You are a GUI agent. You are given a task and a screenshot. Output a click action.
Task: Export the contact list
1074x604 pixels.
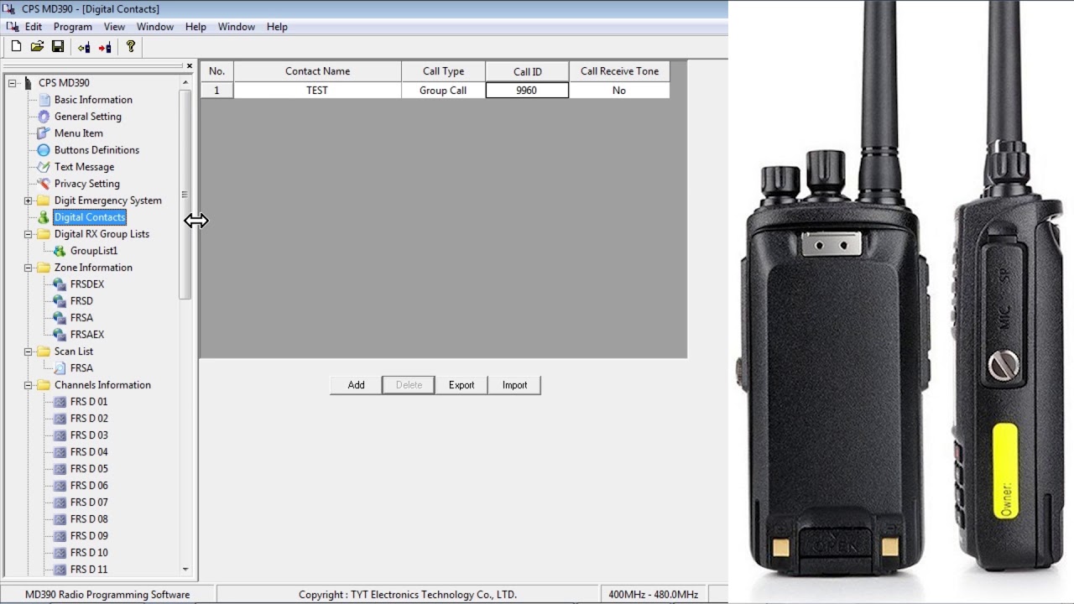pos(461,385)
